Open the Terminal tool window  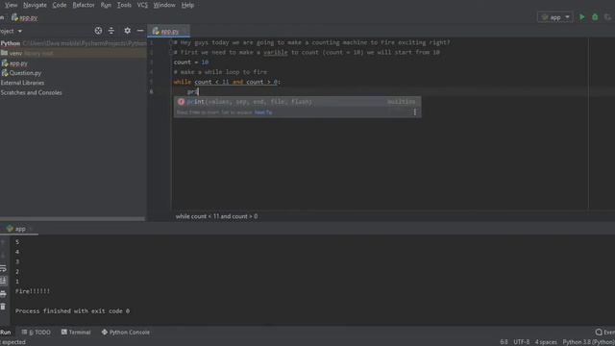pos(76,333)
